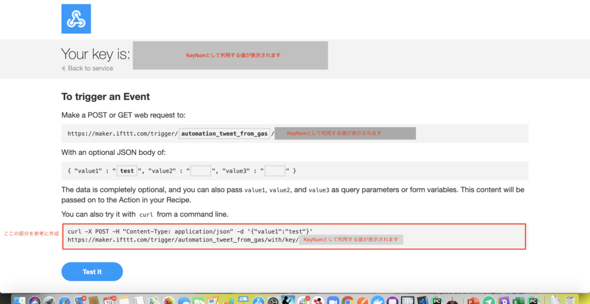Click the curl -X POST command line
This screenshot has height=304, width=590.
click(190, 231)
